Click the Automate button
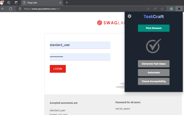Viewport: 184px width, 115px height. (x=154, y=72)
